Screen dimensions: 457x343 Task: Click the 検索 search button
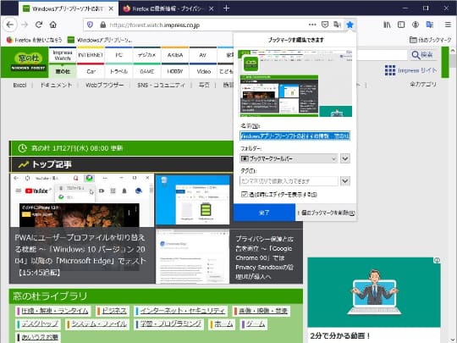tap(422, 54)
